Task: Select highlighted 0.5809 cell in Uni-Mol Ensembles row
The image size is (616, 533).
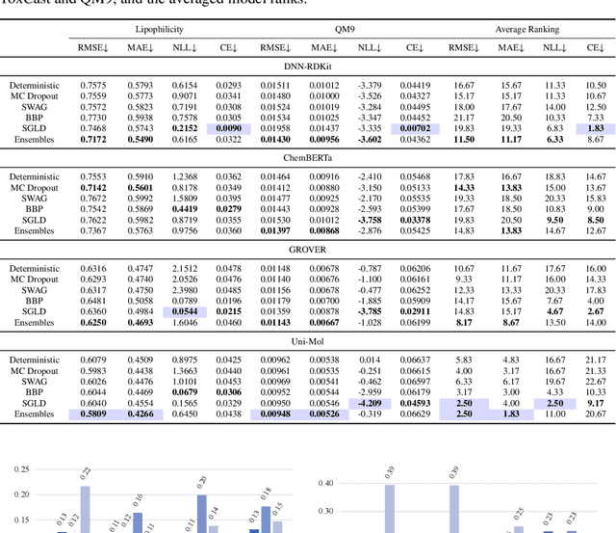Action: click(92, 413)
